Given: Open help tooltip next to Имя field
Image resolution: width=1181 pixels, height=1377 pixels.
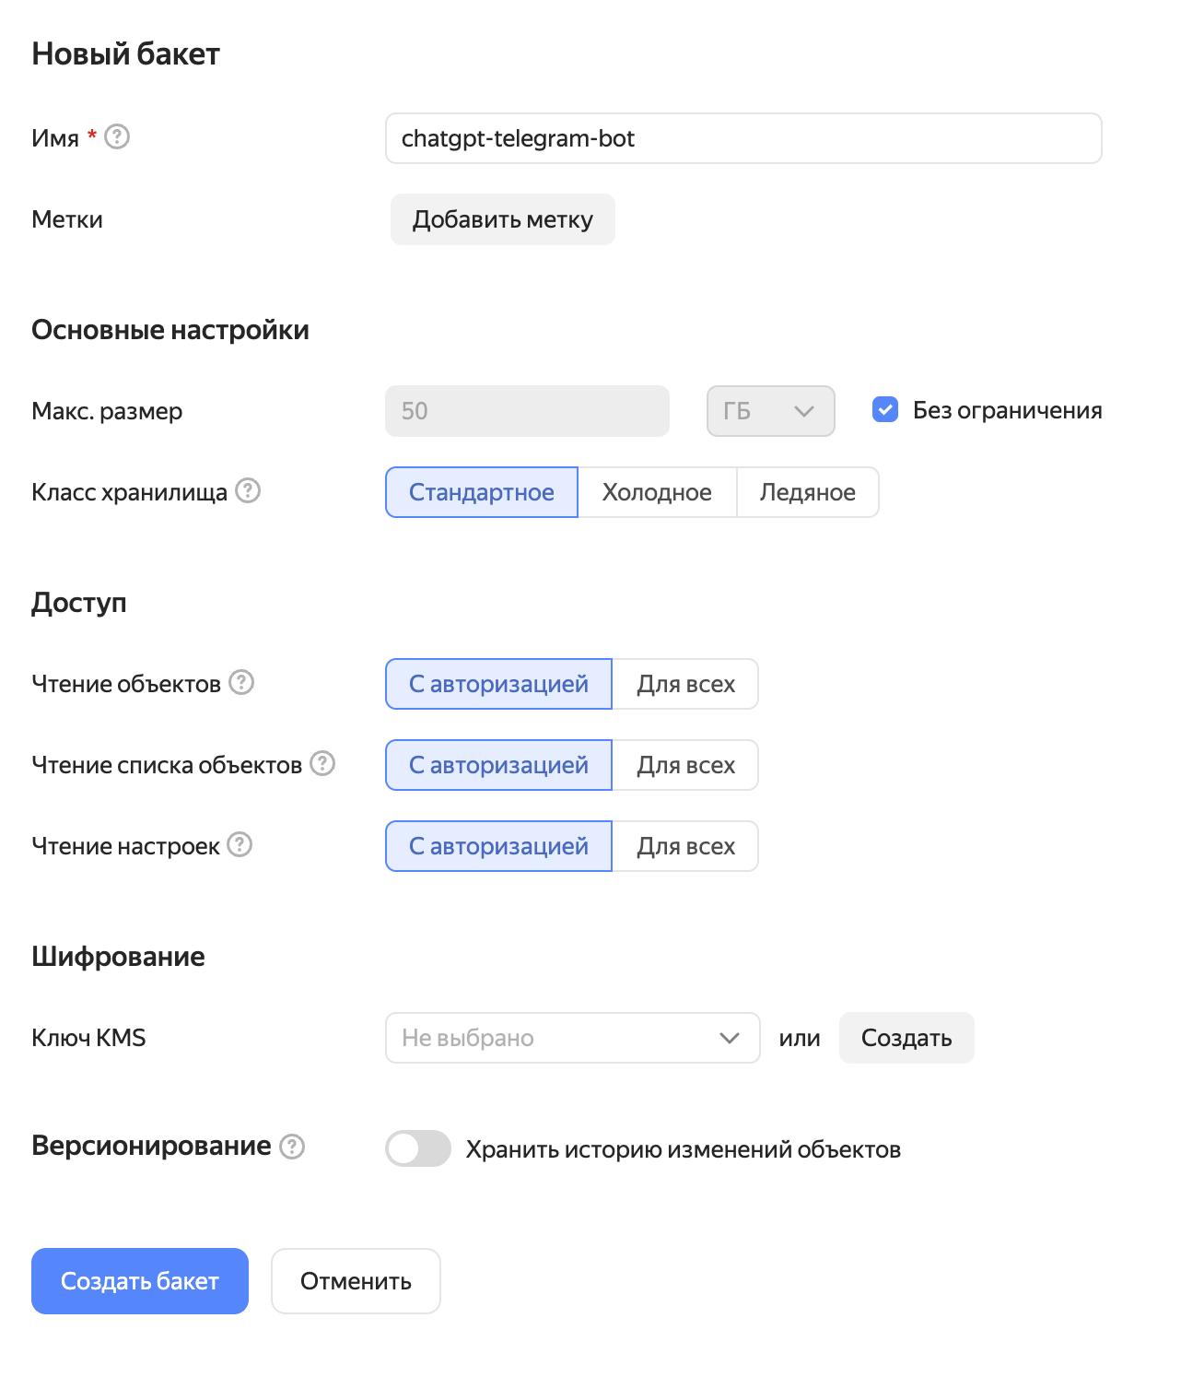Looking at the screenshot, I should click(117, 137).
